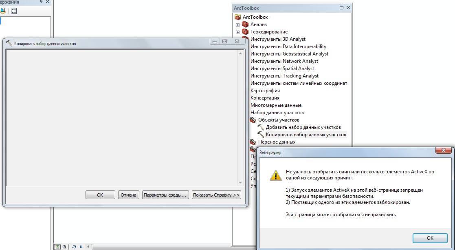Image resolution: width=455 pixels, height=250 pixels.
Task: Click OK in the Веб-браузер warning
Action: pyautogui.click(x=430, y=238)
